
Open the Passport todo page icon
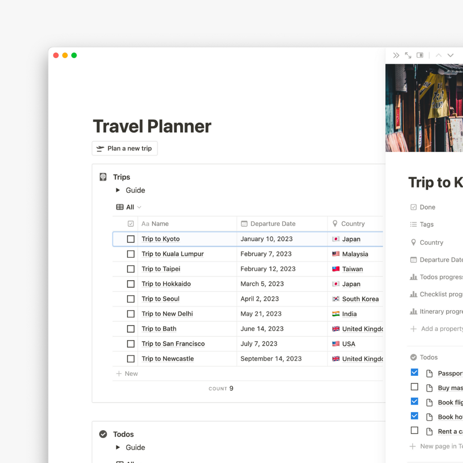tap(429, 373)
